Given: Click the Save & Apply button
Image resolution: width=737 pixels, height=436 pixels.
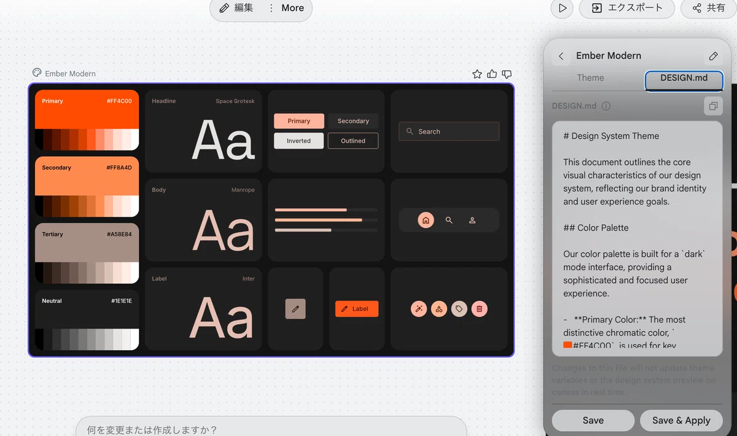Looking at the screenshot, I should tap(680, 421).
